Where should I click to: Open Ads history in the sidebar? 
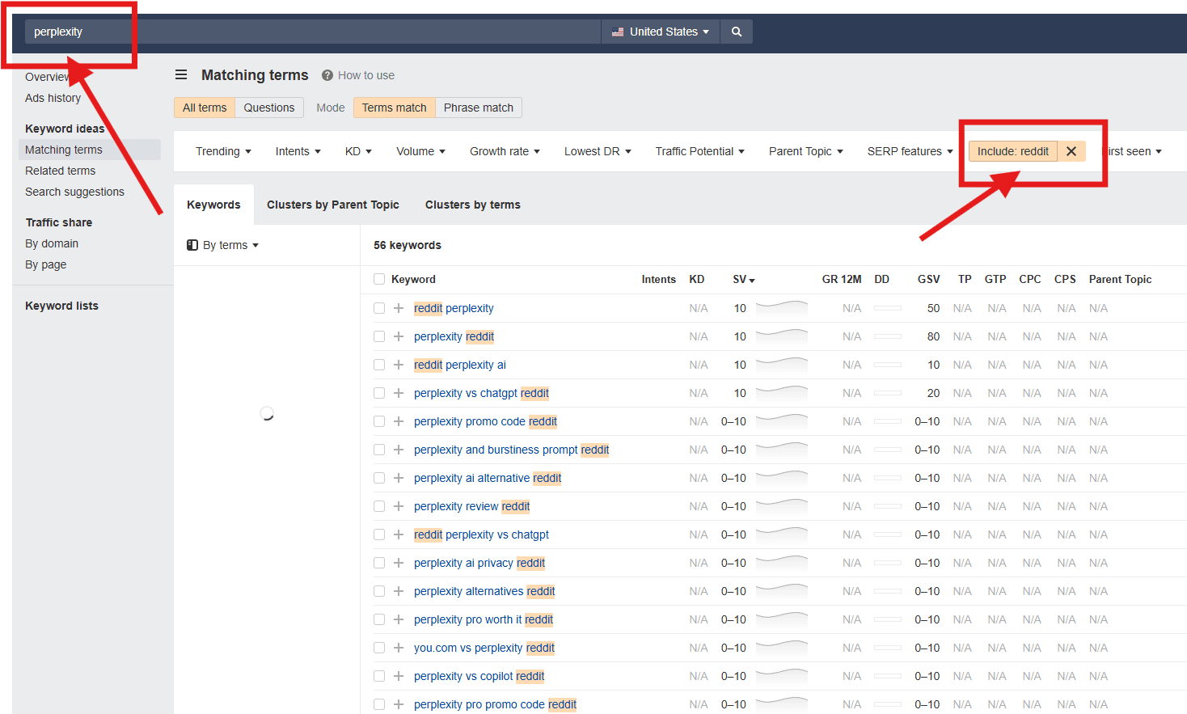pyautogui.click(x=53, y=98)
